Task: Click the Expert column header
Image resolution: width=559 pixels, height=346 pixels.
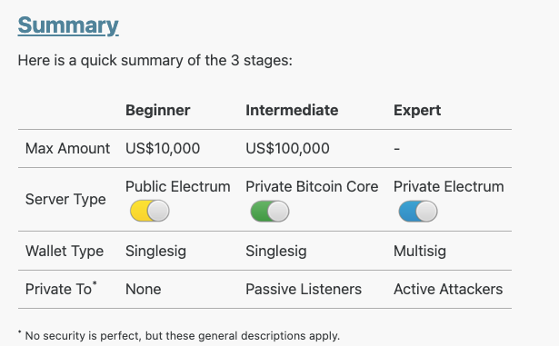Action: [417, 111]
